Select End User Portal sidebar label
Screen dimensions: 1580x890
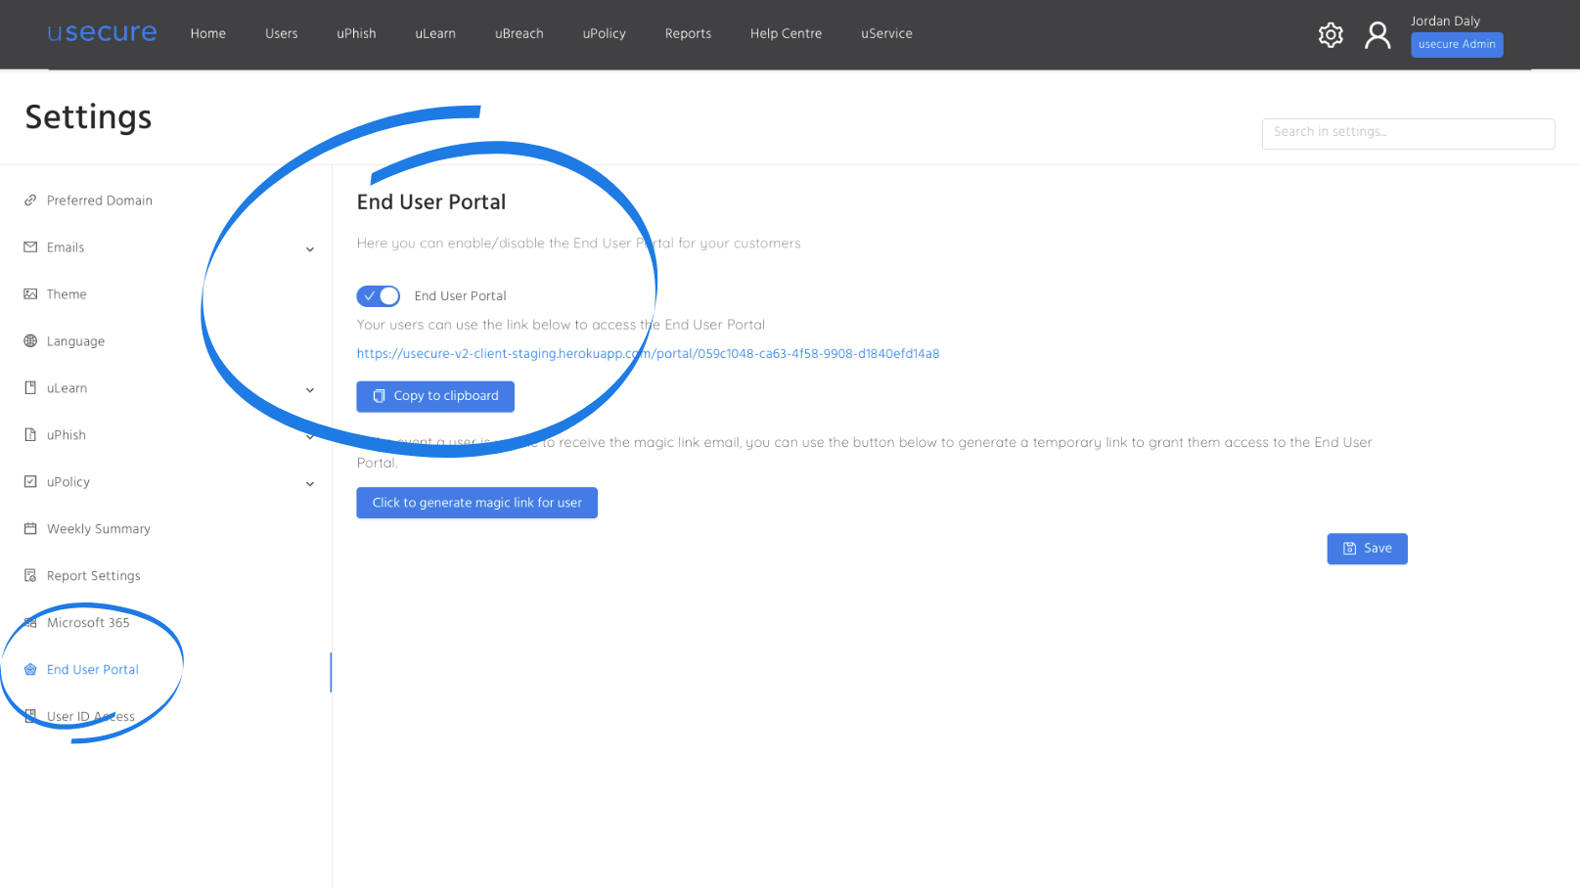pos(93,670)
